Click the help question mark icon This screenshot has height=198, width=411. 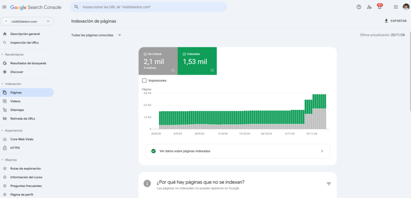[x=359, y=7]
